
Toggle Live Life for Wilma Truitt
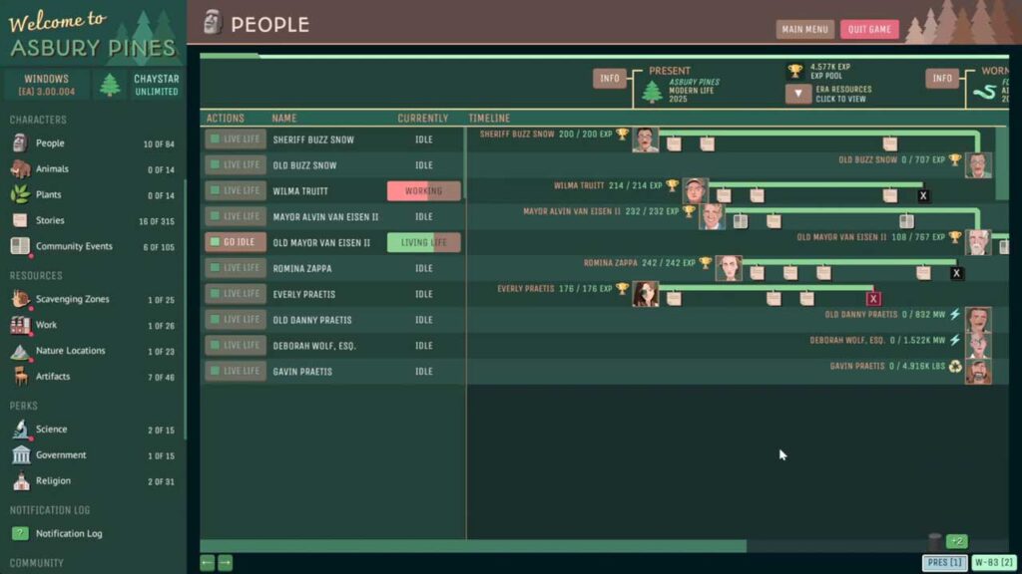236,190
